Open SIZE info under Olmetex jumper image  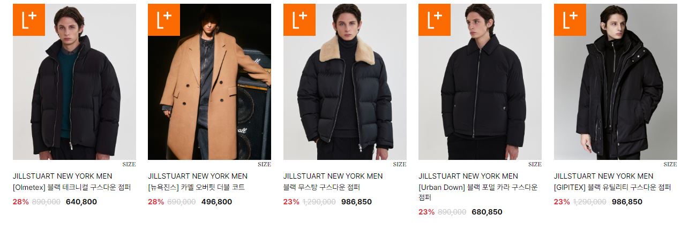click(x=129, y=164)
